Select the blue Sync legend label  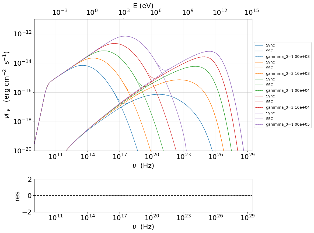(x=270, y=45)
